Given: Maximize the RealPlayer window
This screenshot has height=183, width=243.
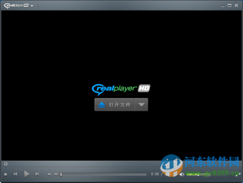Looking at the screenshot, I should point(229,5).
